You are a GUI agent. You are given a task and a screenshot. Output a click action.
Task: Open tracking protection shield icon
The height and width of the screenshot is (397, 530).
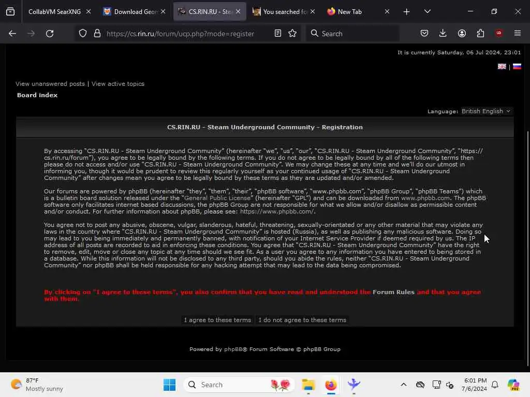83,34
